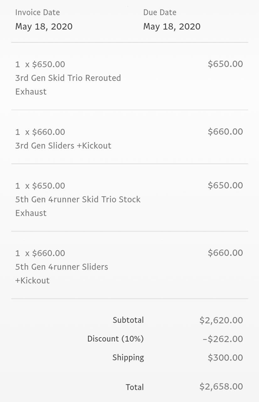
Task: Select the first $650.00 line total
Action: point(225,64)
